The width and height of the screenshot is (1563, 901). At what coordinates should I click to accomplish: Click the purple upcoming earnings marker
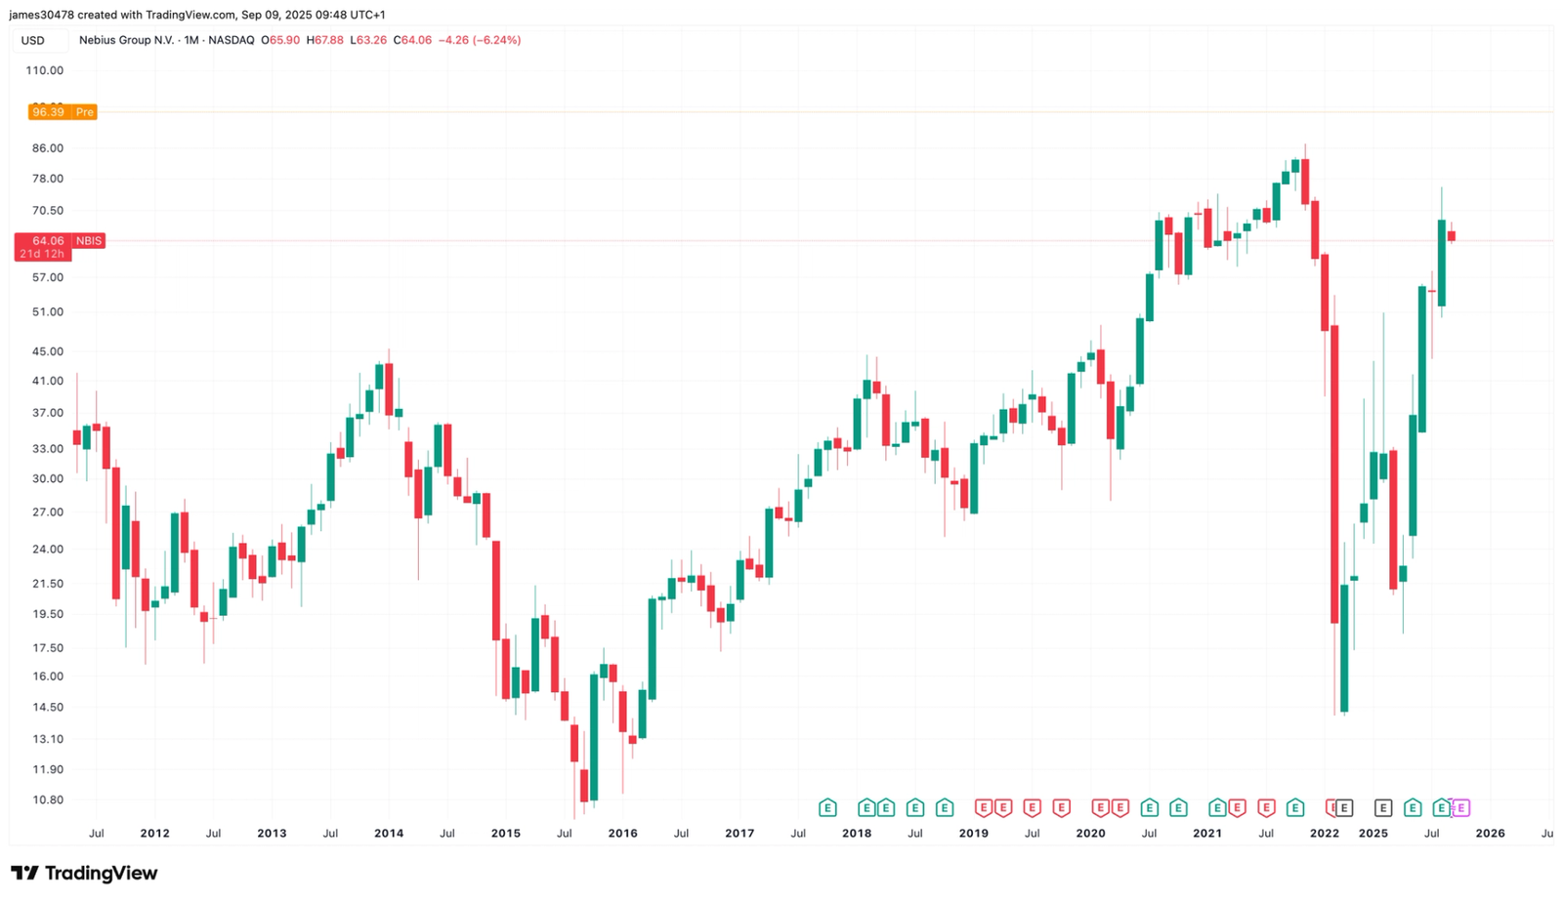click(x=1461, y=807)
